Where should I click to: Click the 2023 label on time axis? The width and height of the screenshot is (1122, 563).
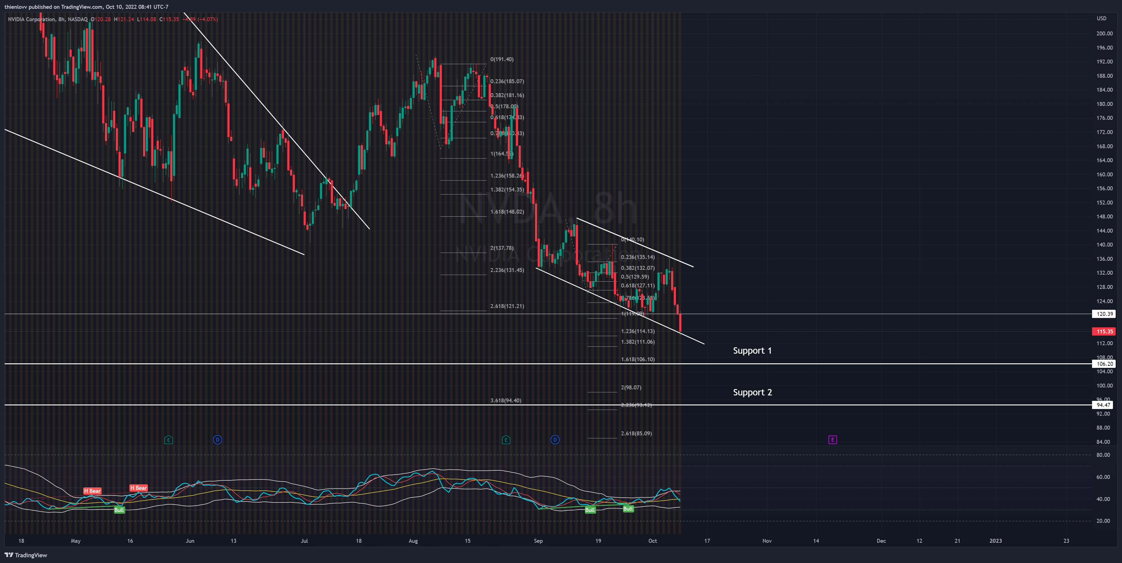[x=996, y=541]
